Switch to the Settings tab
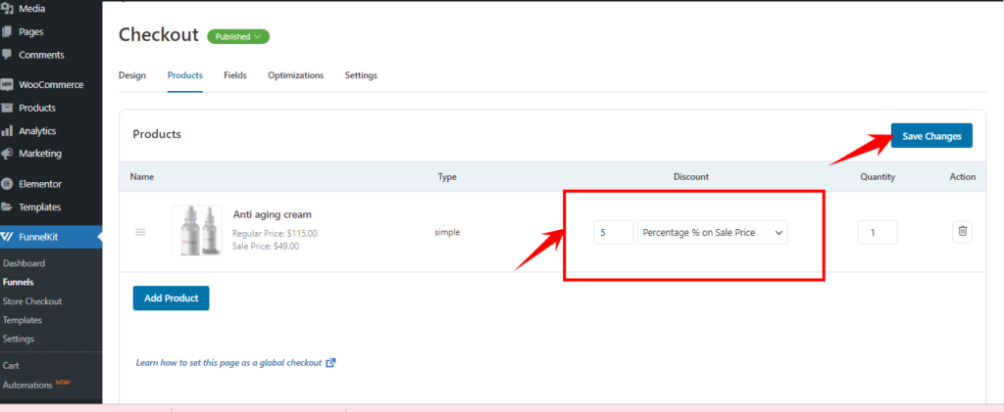 361,75
